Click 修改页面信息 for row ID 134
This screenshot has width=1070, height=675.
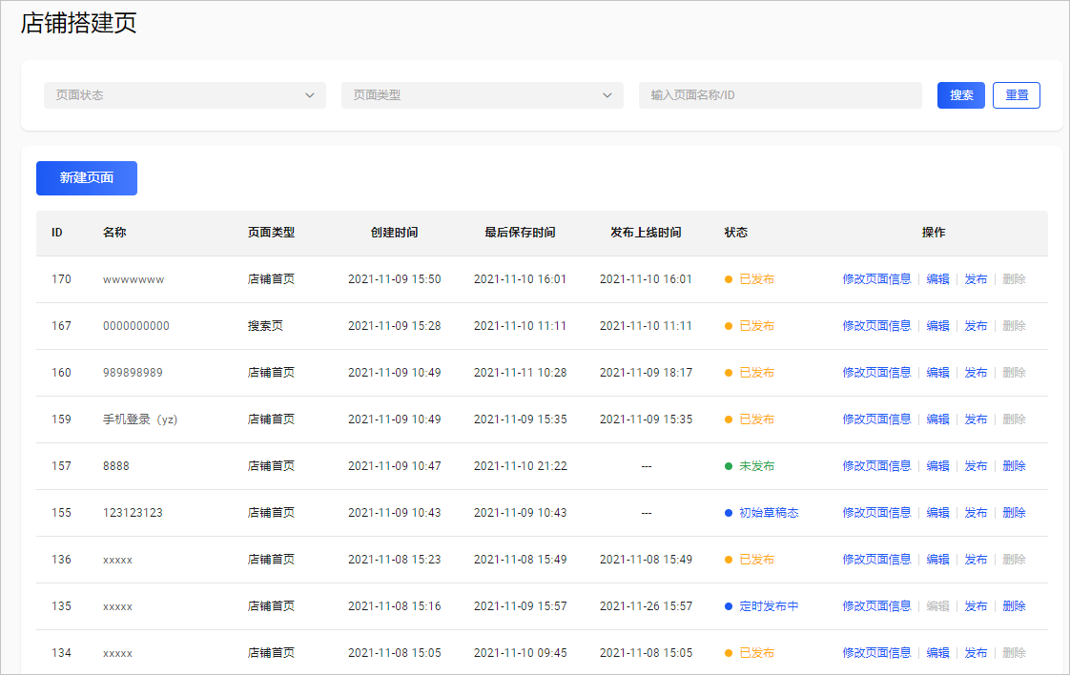876,653
